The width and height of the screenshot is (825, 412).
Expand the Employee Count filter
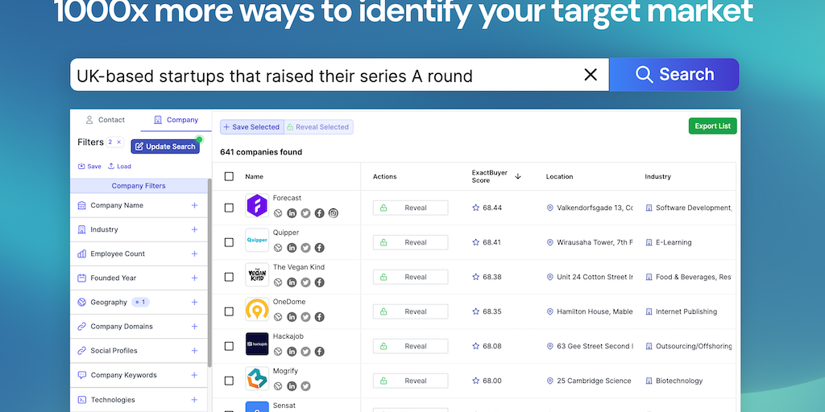[194, 253]
